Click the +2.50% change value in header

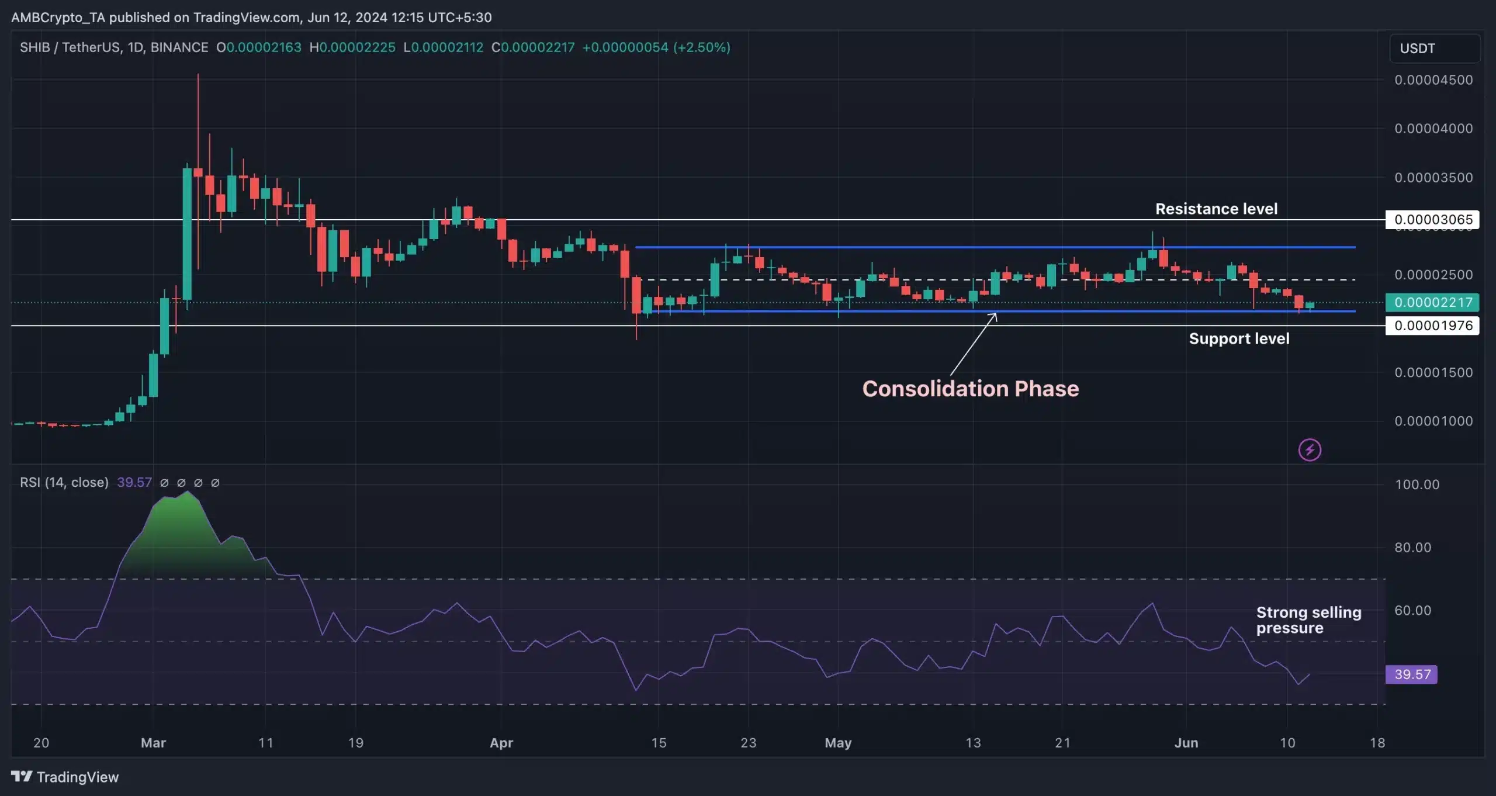point(702,47)
